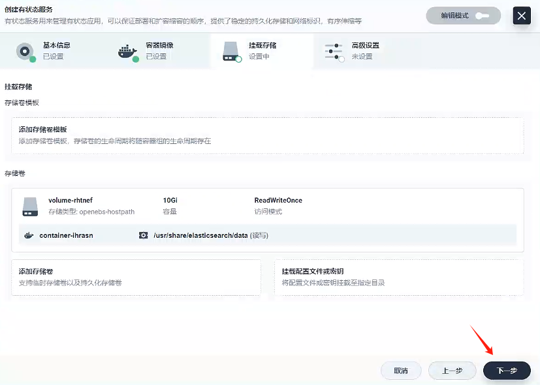Select the volume-rhtnef volume name
Screen dimensions: 540x385
tap(71, 200)
